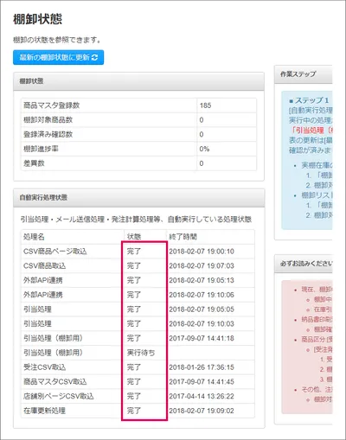Select the 棚卸対象商品数 row label
This screenshot has width=346, height=440.
(x=48, y=120)
